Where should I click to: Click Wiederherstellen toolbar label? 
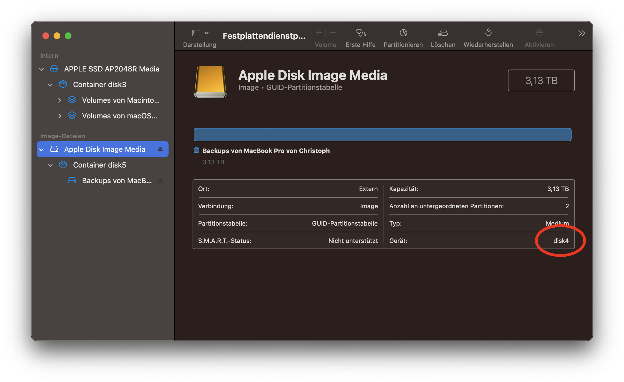[488, 45]
